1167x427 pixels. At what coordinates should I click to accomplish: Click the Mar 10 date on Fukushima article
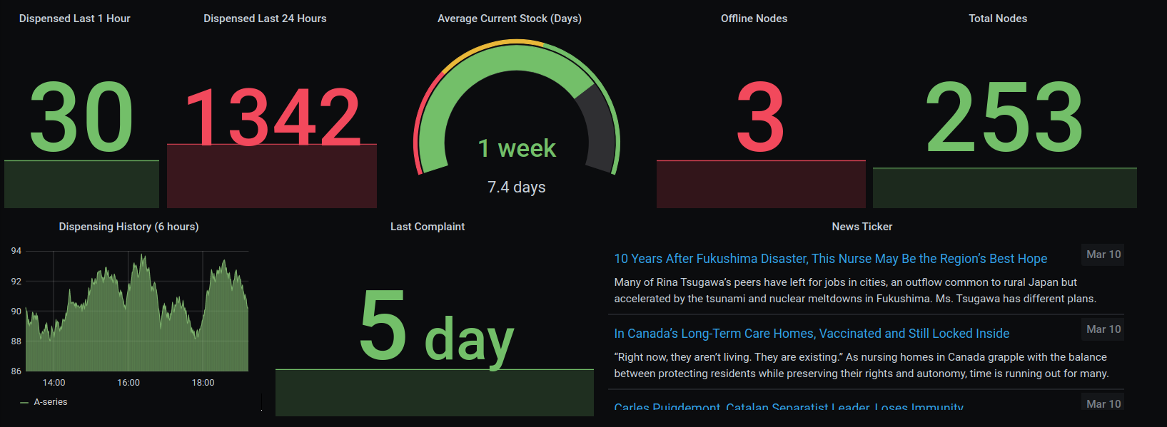point(1103,254)
